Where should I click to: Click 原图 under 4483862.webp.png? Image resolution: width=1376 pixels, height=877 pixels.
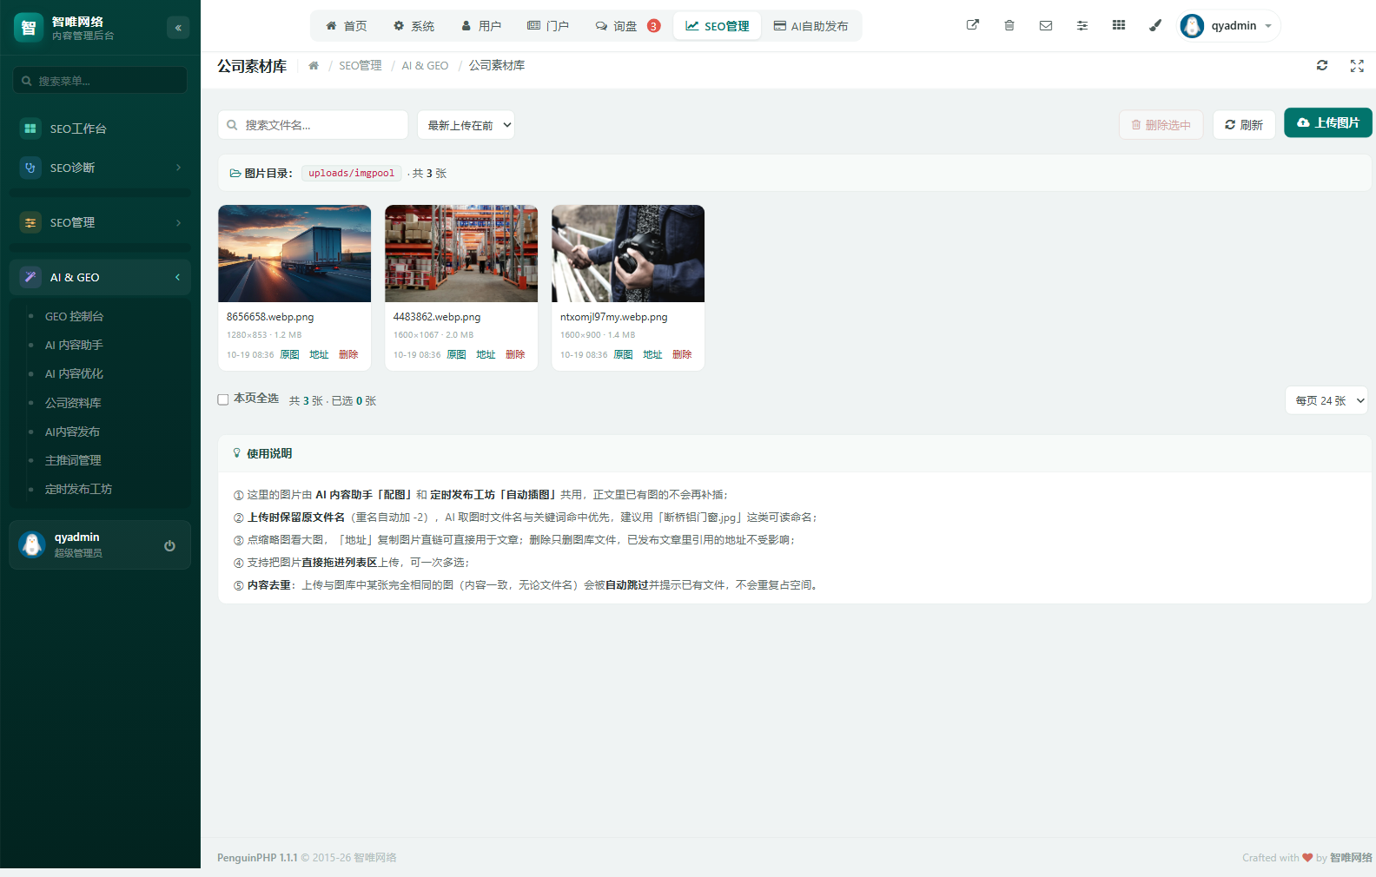tap(456, 354)
